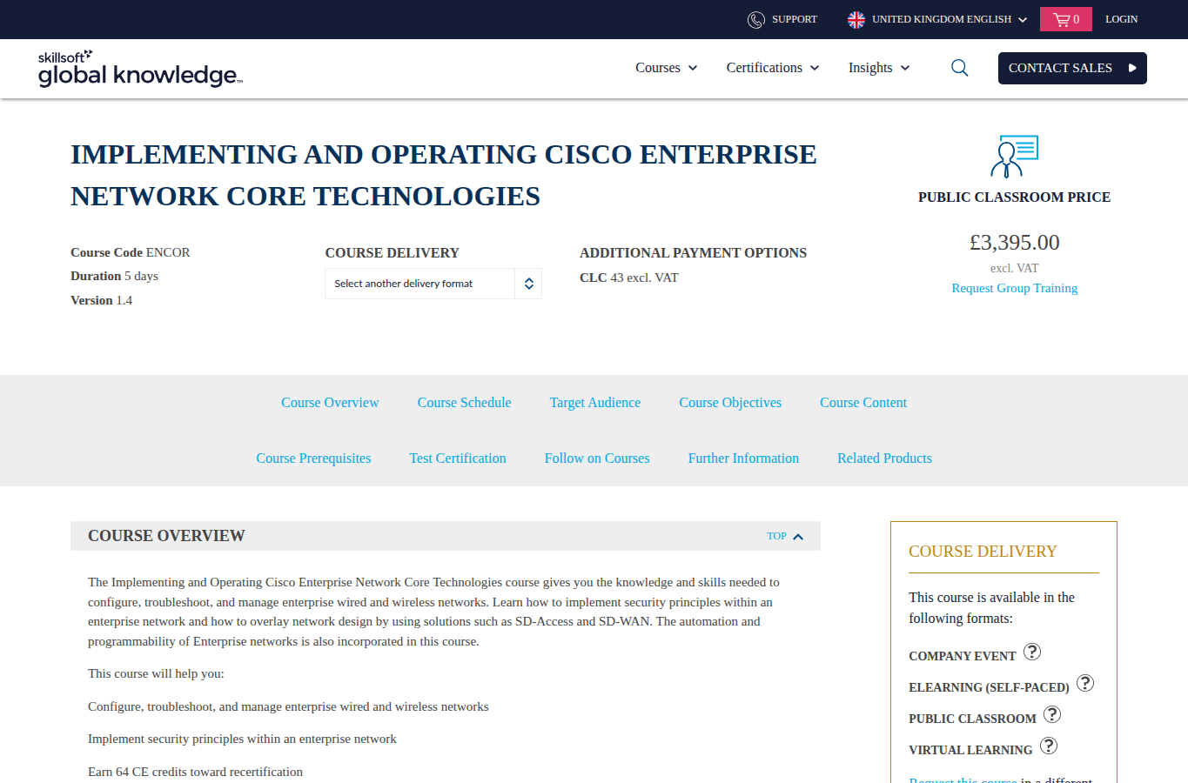Click help icon beside Elearning (Self-Paced)
The height and width of the screenshot is (783, 1188).
pyautogui.click(x=1085, y=683)
